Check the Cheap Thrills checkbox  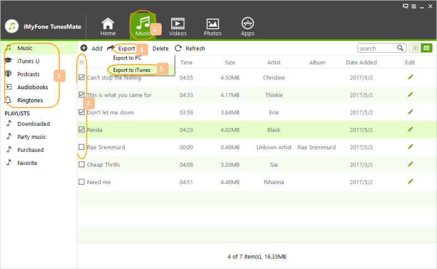pyautogui.click(x=81, y=164)
